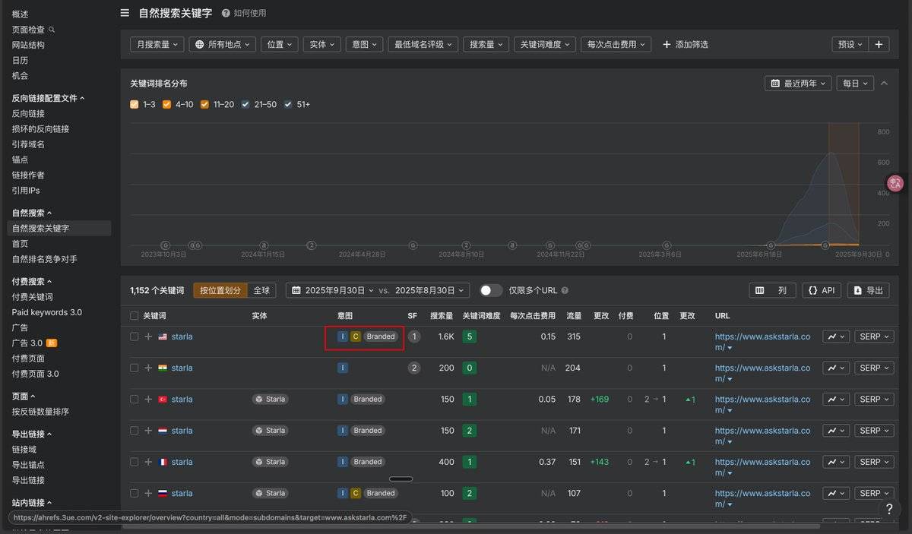The image size is (912, 534).
Task: Click the round pink translate badge on the right edge
Action: [x=895, y=183]
